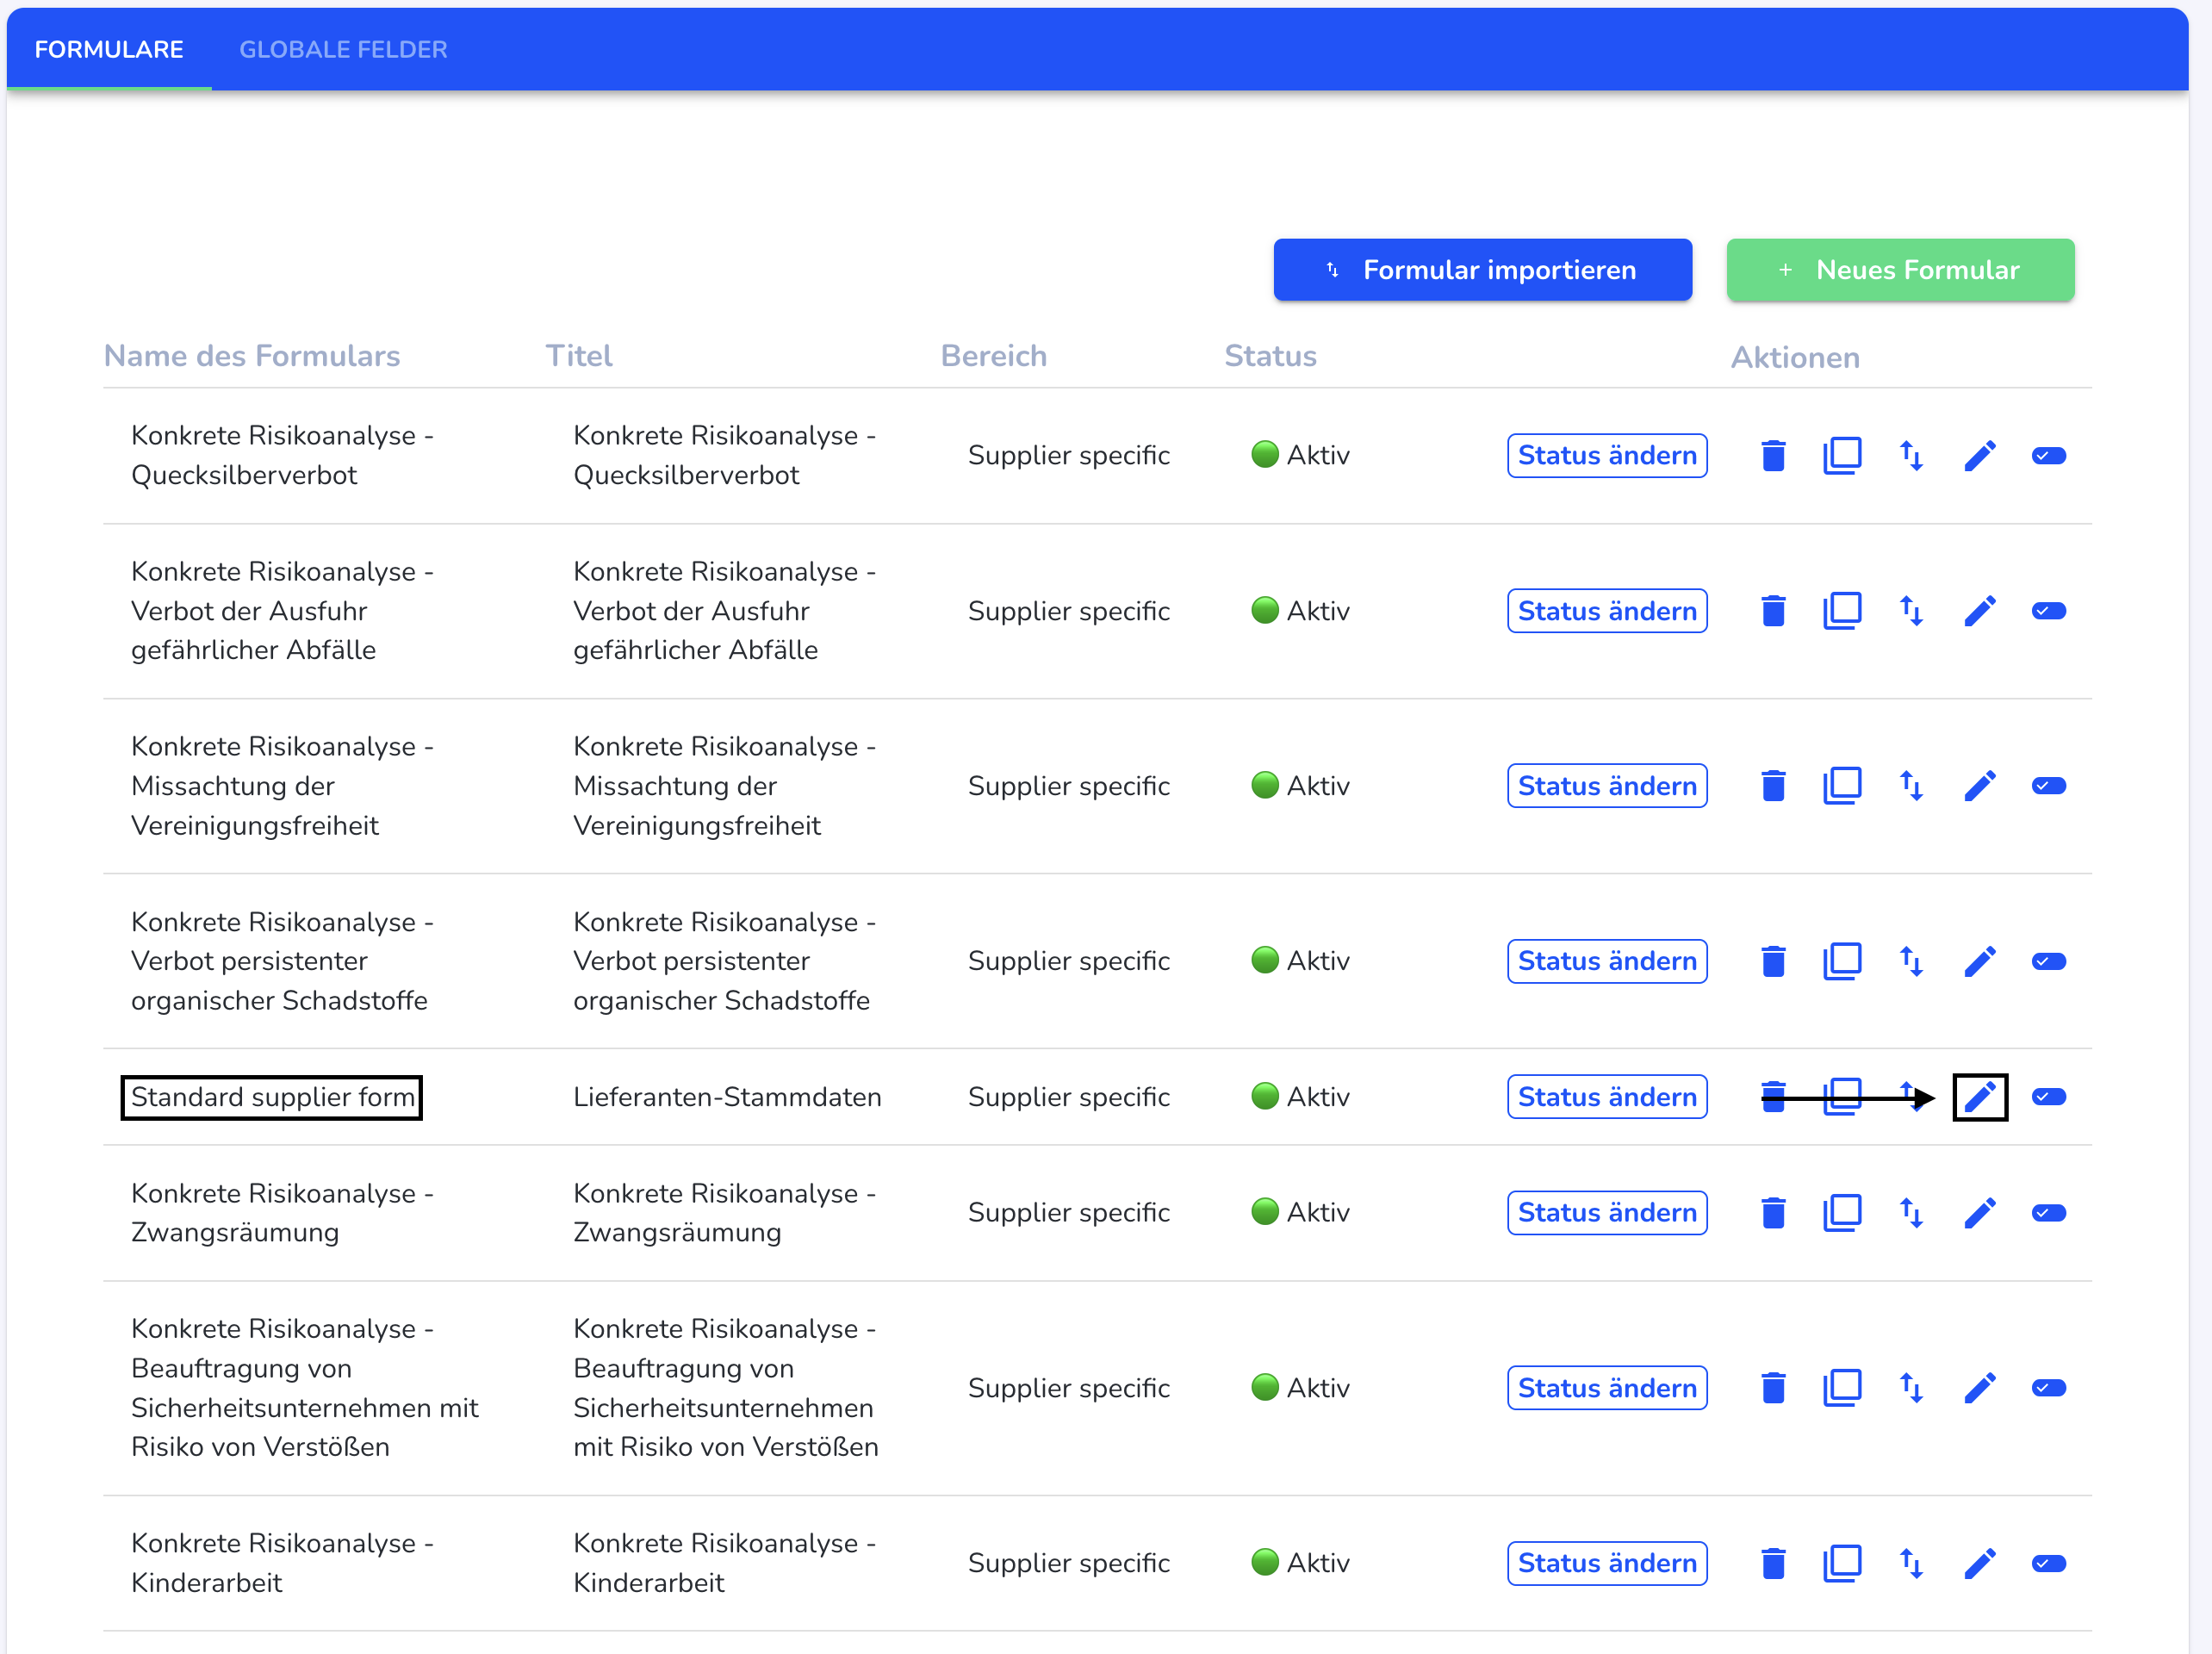2212x1654 pixels.
Task: Duplicate the Zwangsräumung form via copy icon
Action: point(1842,1213)
